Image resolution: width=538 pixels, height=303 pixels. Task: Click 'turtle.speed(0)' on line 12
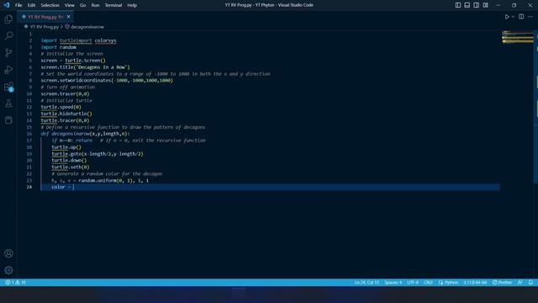pyautogui.click(x=61, y=107)
